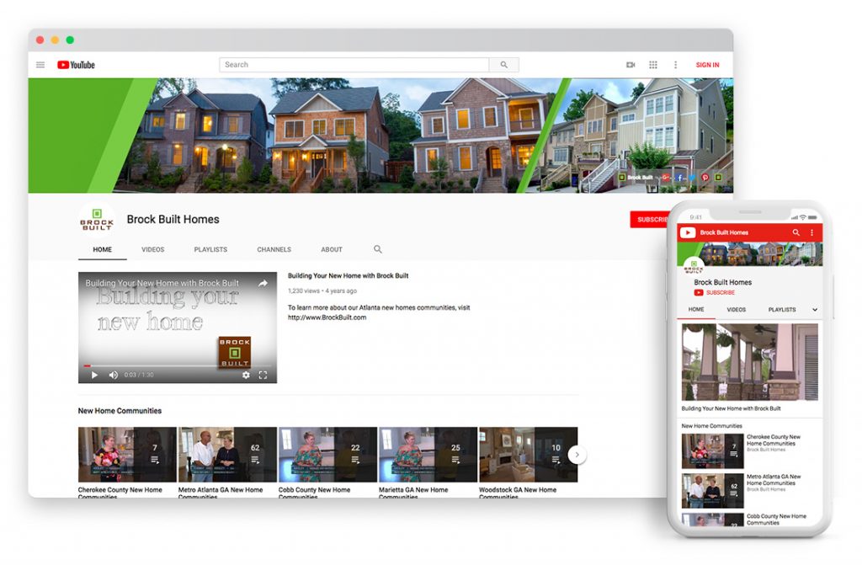Open the Google Plus link in banner

pos(666,177)
